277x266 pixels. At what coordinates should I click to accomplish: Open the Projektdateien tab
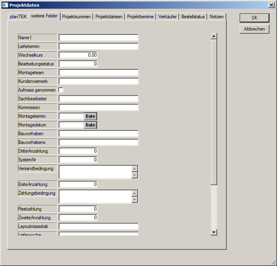click(109, 17)
